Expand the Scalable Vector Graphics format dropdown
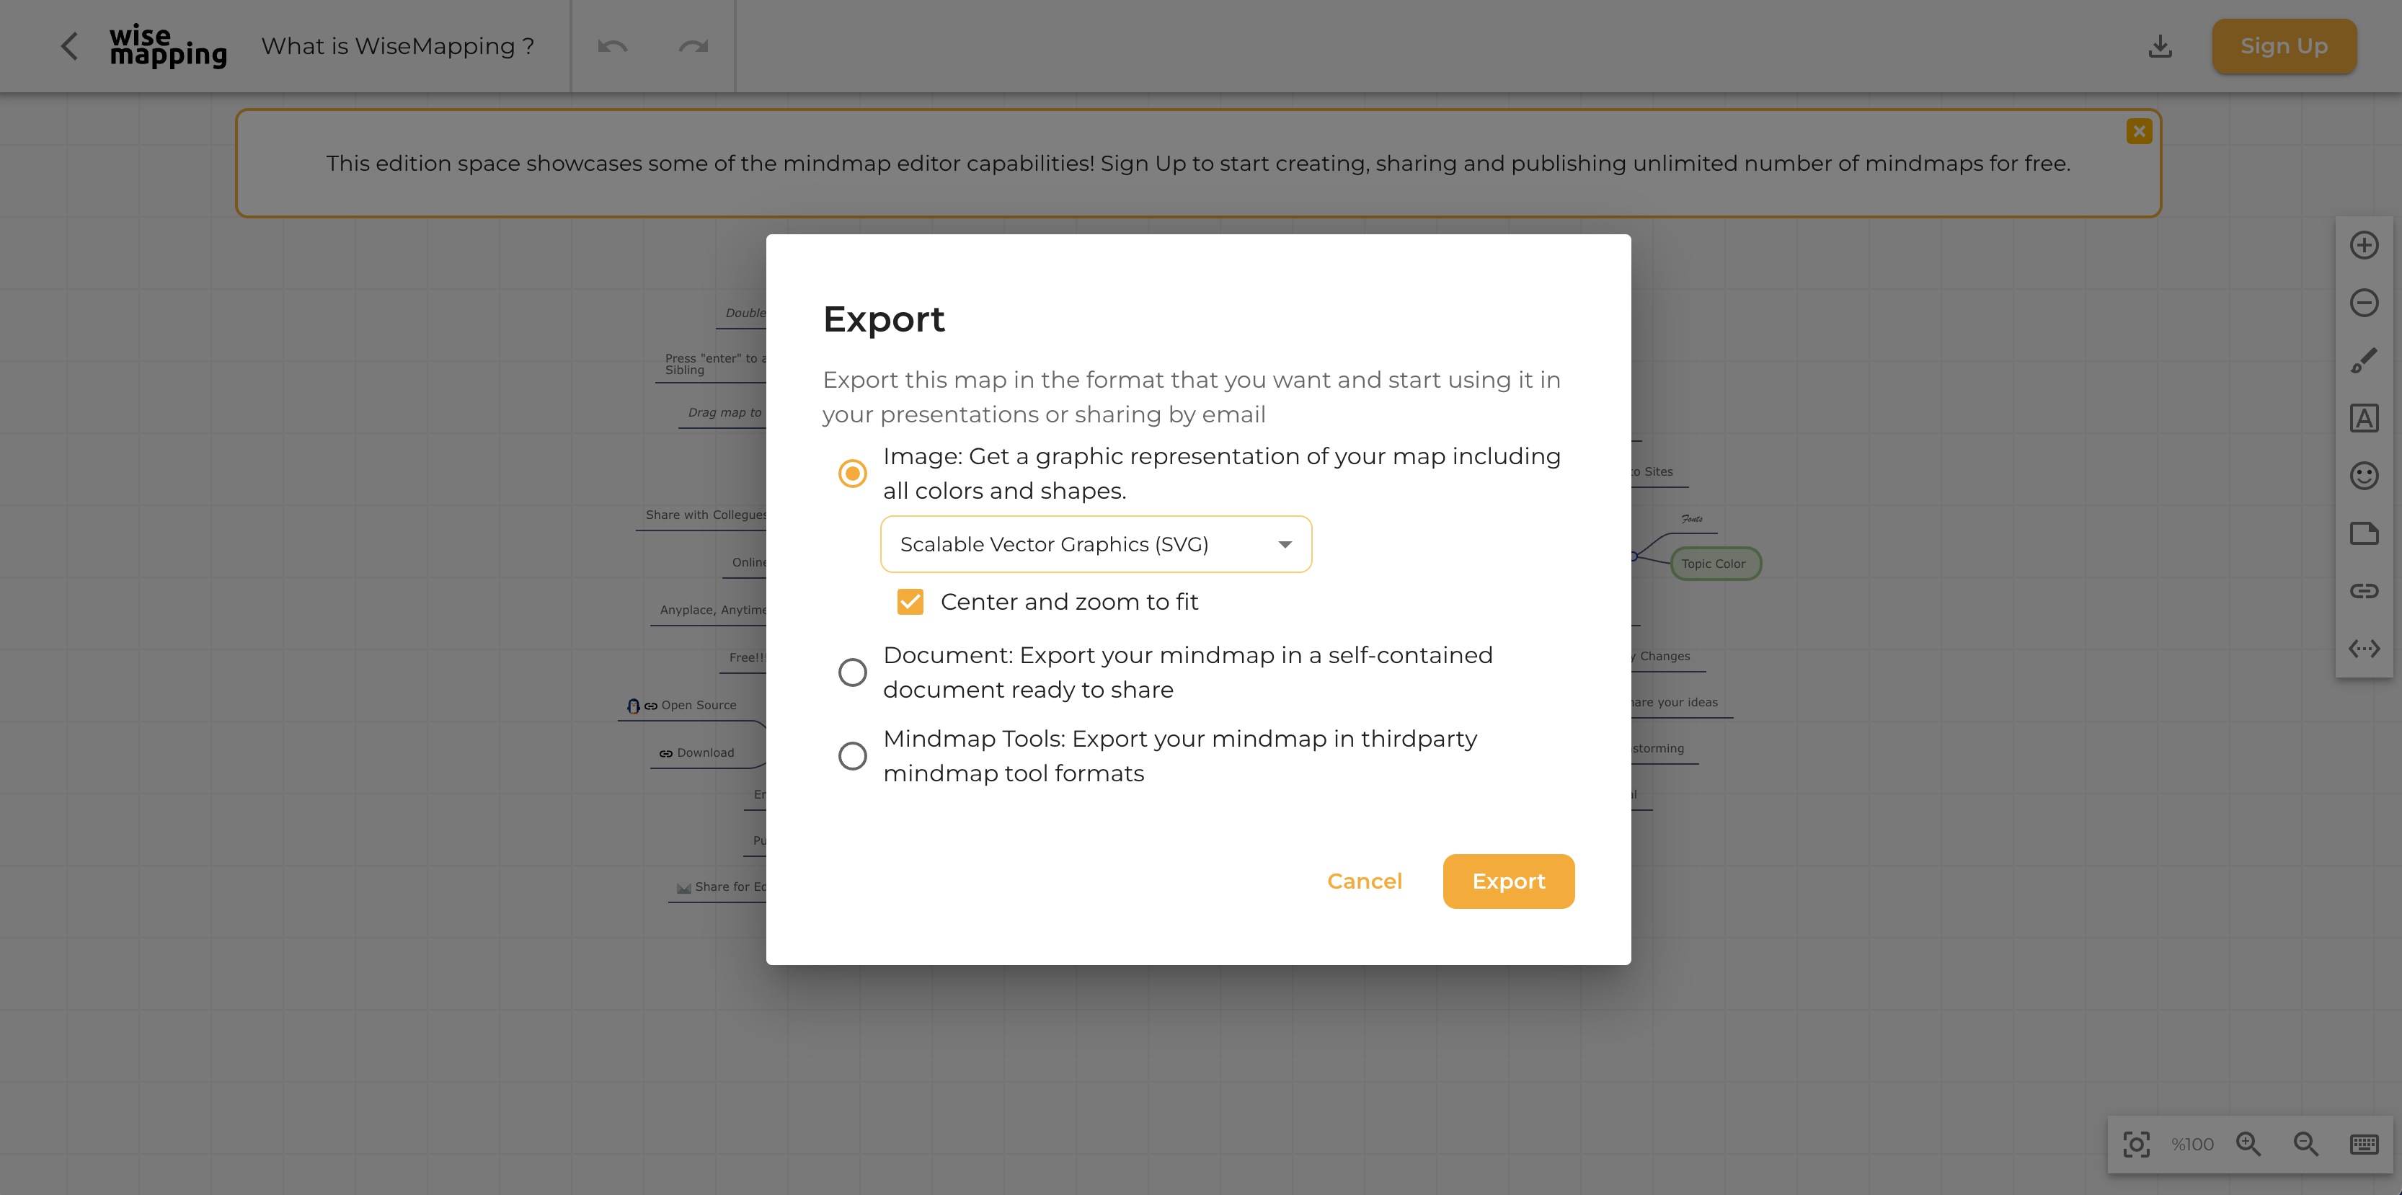This screenshot has height=1195, width=2402. (1096, 544)
